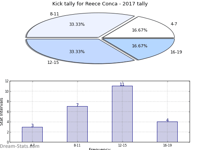This screenshot has height=150, width=200.
Task: Click the Dream-Stats.com watermark
Action: coord(20,146)
